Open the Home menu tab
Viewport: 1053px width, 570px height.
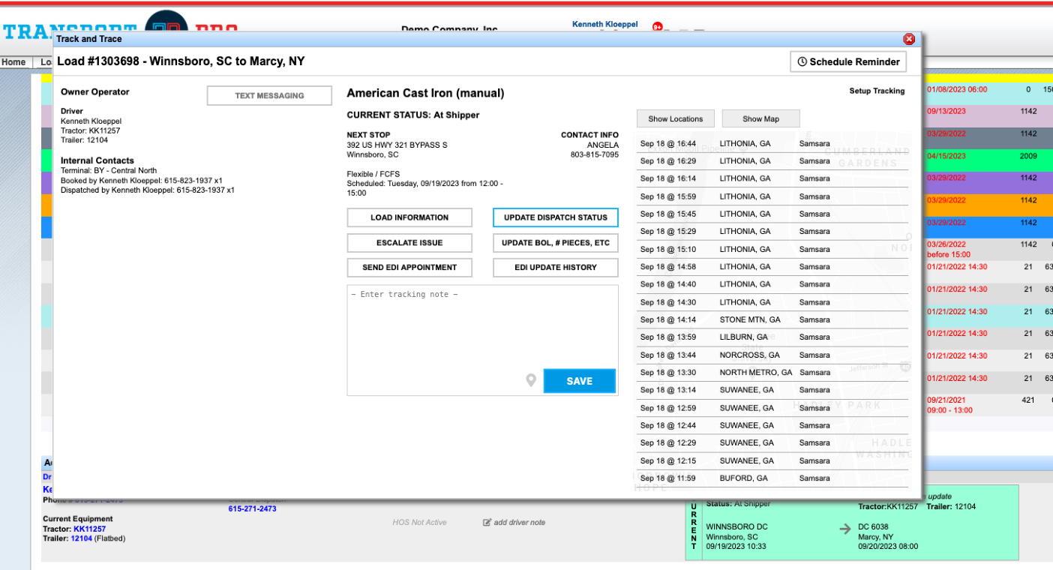(13, 62)
